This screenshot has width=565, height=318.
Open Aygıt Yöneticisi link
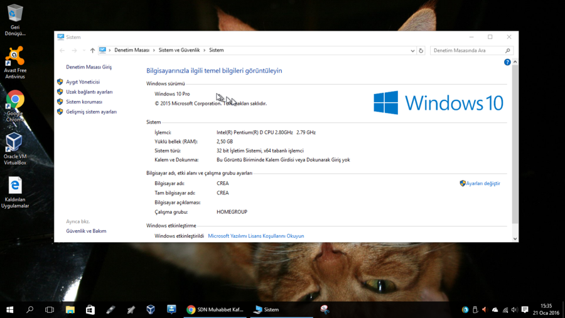[82, 82]
